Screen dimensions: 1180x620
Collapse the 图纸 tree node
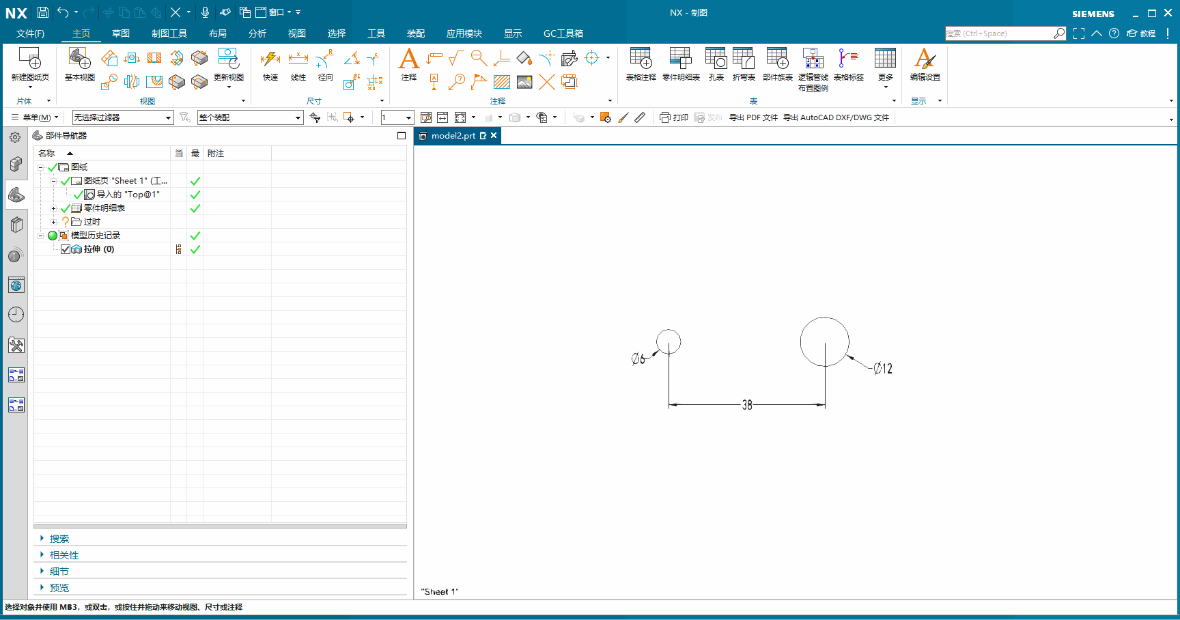coord(40,167)
